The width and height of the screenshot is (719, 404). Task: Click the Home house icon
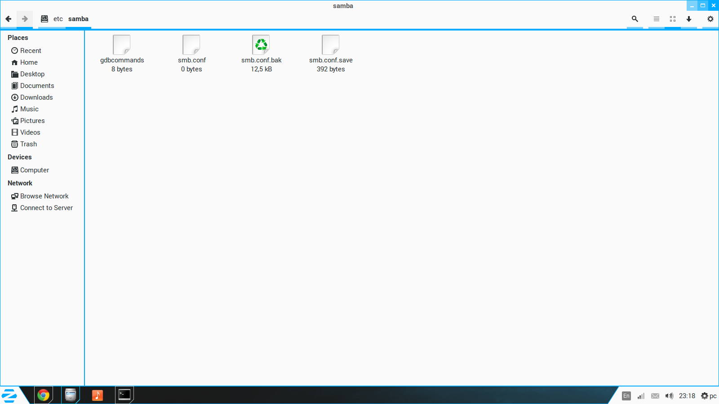[x=15, y=62]
